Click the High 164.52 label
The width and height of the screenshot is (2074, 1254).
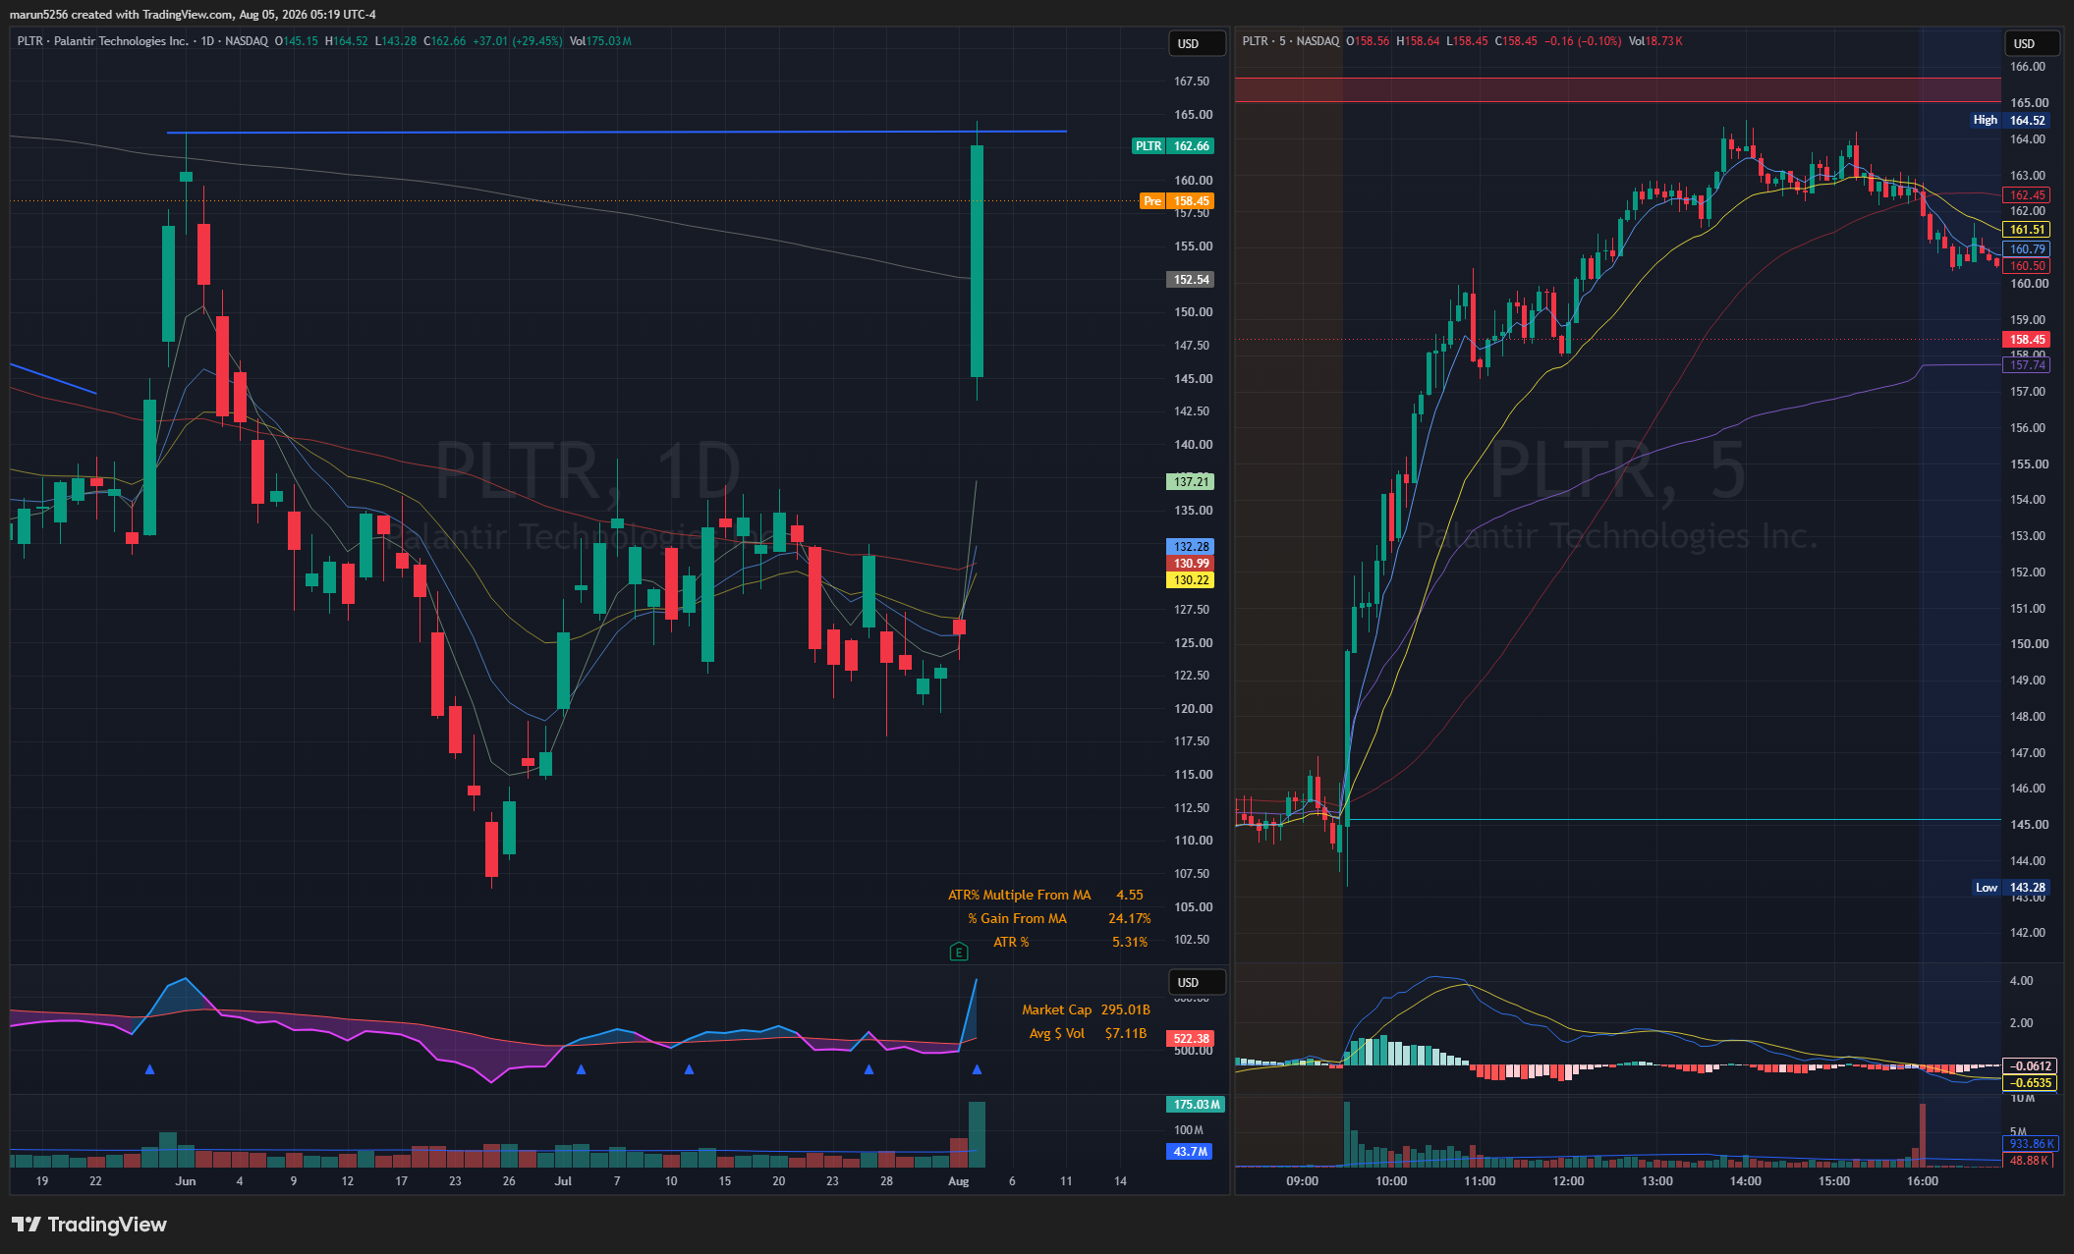[x=2009, y=120]
